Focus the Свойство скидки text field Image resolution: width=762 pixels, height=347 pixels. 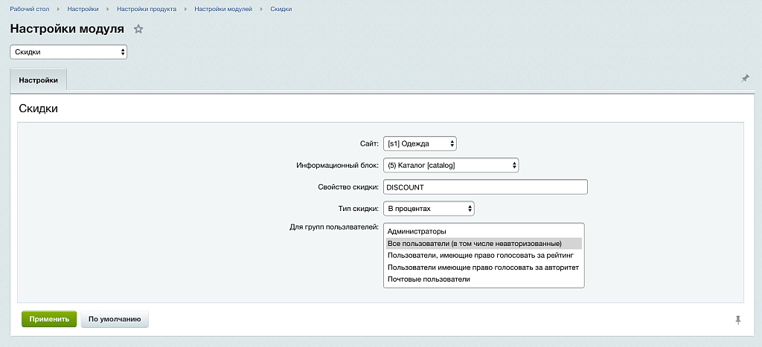pos(485,187)
